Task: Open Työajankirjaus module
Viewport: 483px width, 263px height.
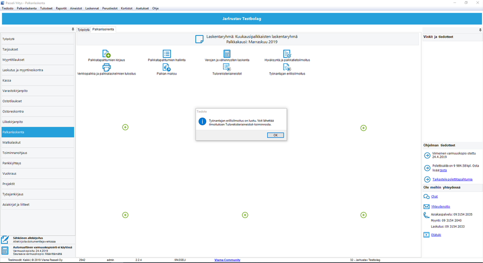Action: pos(38,194)
